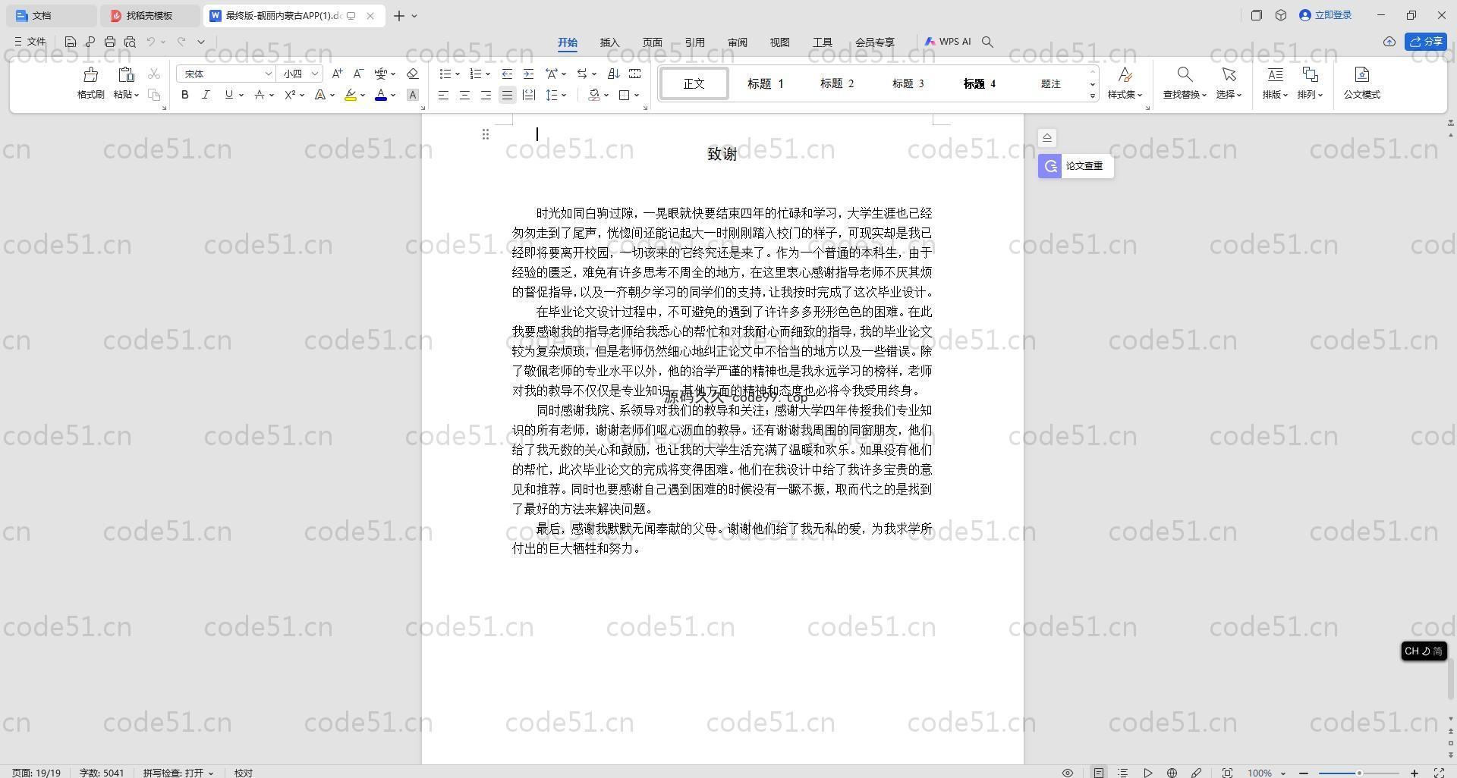Toggle Underline formatting
The image size is (1457, 778).
(228, 95)
